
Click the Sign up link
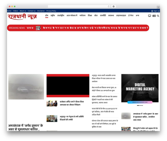coord(157,11)
